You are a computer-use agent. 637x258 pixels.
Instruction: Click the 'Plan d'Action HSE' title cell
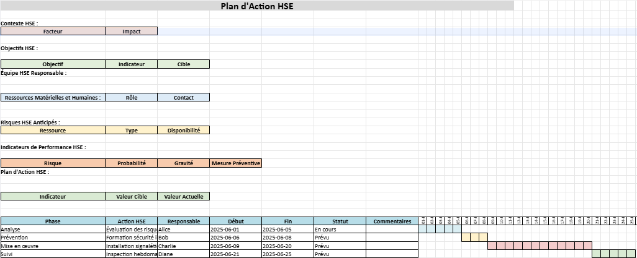point(257,6)
